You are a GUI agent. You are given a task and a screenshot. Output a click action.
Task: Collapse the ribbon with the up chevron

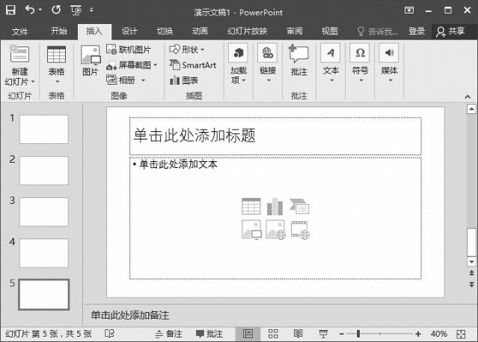[x=468, y=97]
